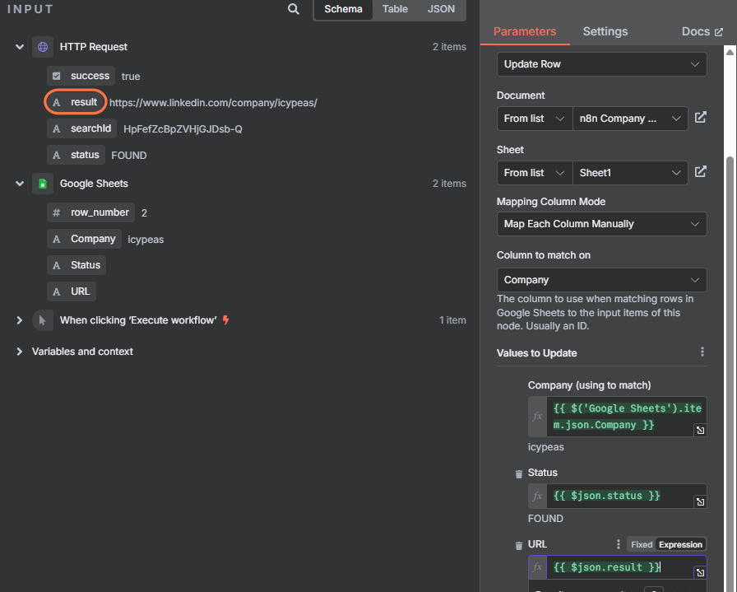
Task: Select the success field pill
Action: pyautogui.click(x=81, y=77)
